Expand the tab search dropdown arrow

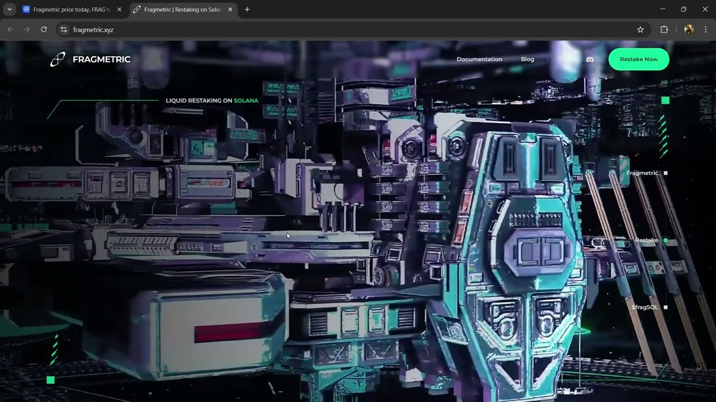[10, 9]
